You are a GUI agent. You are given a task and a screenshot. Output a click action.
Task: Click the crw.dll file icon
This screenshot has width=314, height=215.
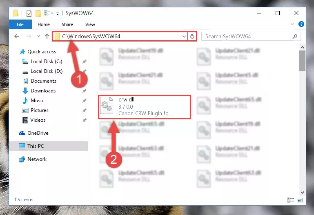(x=107, y=105)
